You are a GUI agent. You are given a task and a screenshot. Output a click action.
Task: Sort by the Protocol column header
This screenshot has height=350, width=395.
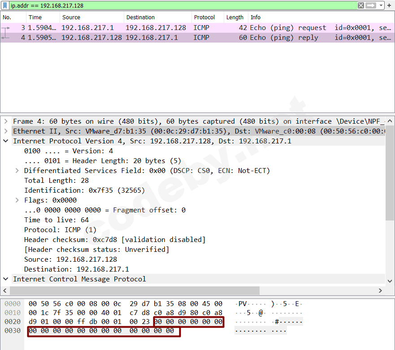(x=208, y=17)
